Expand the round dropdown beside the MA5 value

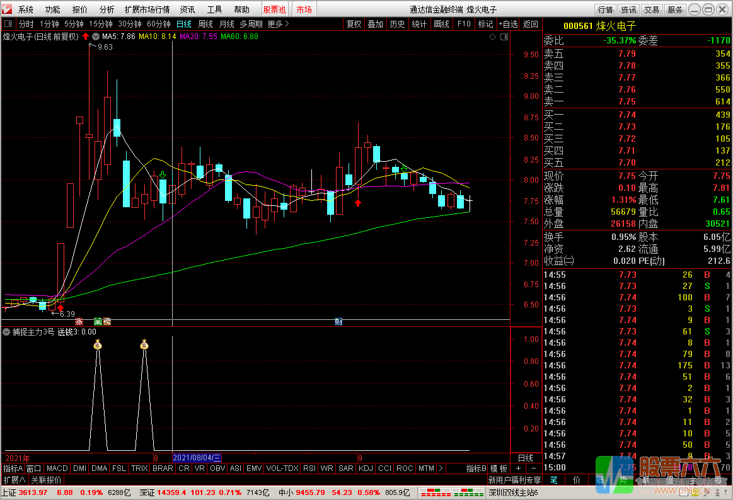click(x=96, y=37)
